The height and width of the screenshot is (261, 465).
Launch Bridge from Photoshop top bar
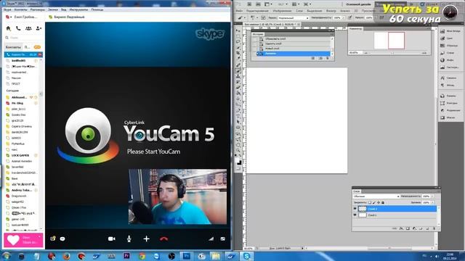(249, 4)
